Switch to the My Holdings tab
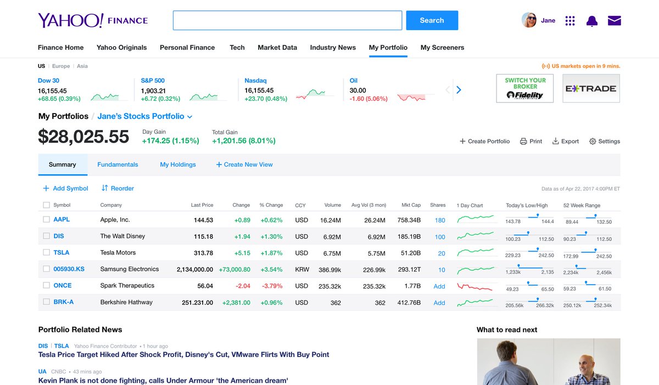The height and width of the screenshot is (385, 659). [x=178, y=165]
